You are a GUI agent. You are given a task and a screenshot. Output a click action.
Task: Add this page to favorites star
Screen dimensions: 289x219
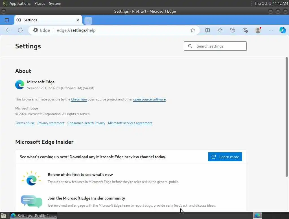193,30
